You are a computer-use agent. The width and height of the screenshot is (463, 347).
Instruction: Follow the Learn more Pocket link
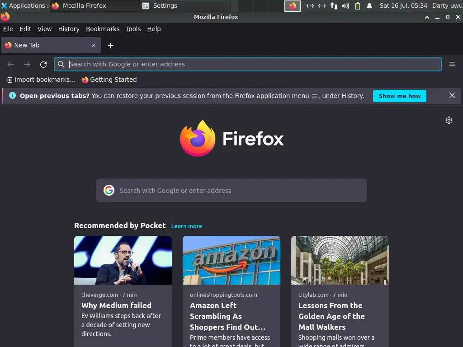click(187, 226)
